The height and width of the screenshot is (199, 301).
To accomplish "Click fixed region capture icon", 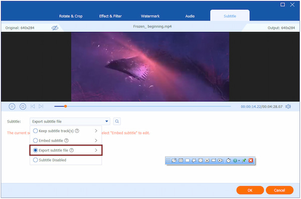I will click(214, 160).
